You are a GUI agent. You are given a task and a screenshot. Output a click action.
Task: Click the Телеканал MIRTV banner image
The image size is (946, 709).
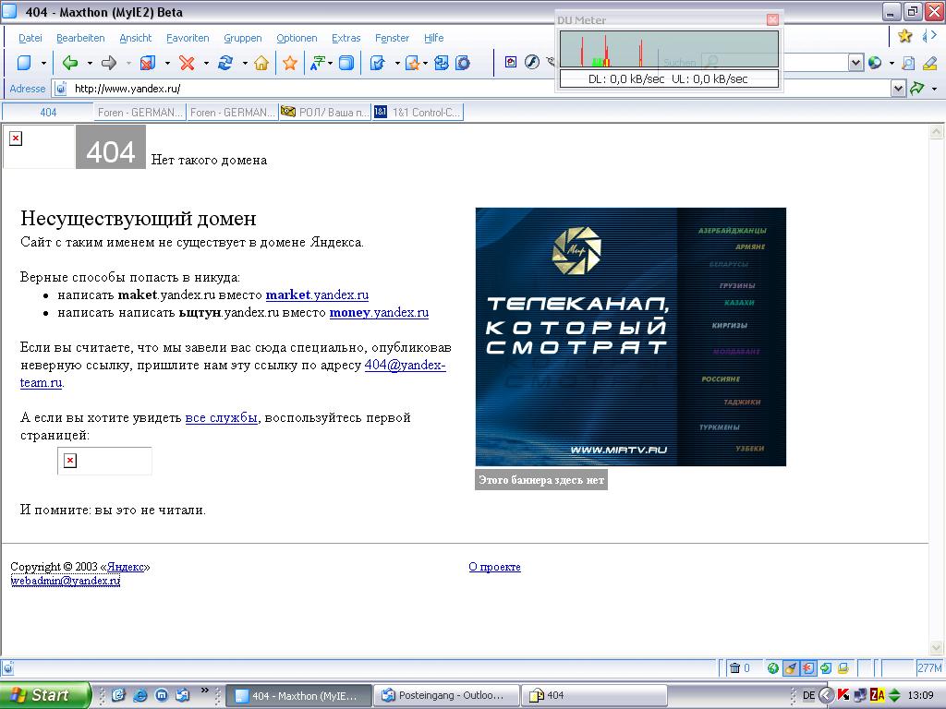tap(630, 336)
